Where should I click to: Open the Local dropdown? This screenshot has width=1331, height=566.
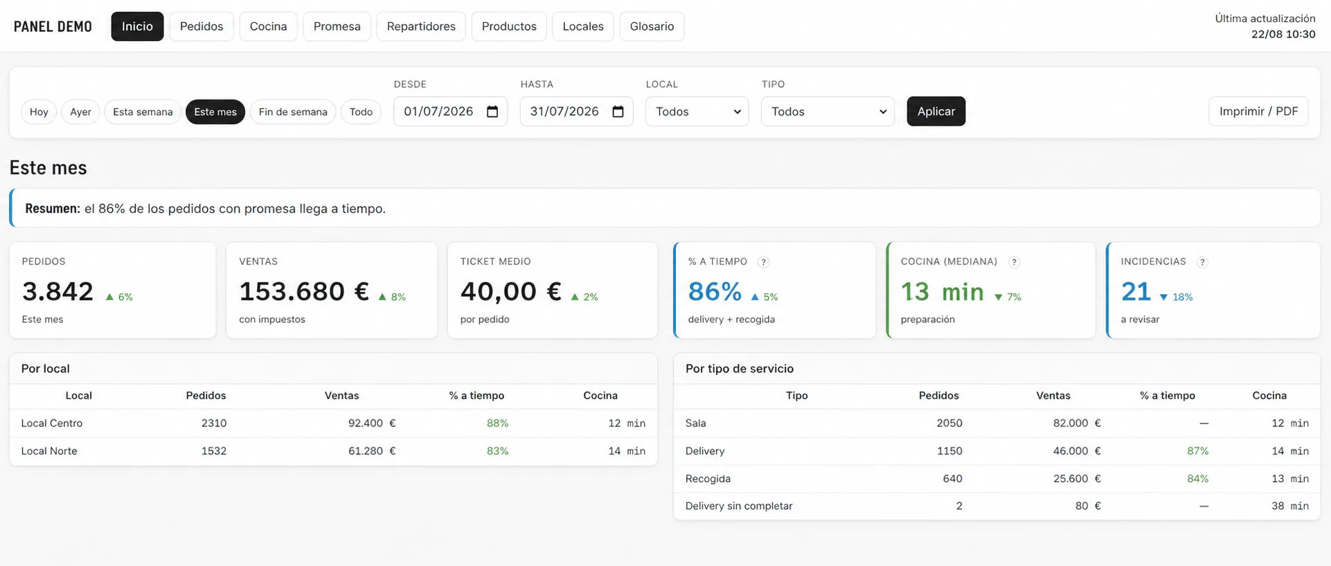697,111
